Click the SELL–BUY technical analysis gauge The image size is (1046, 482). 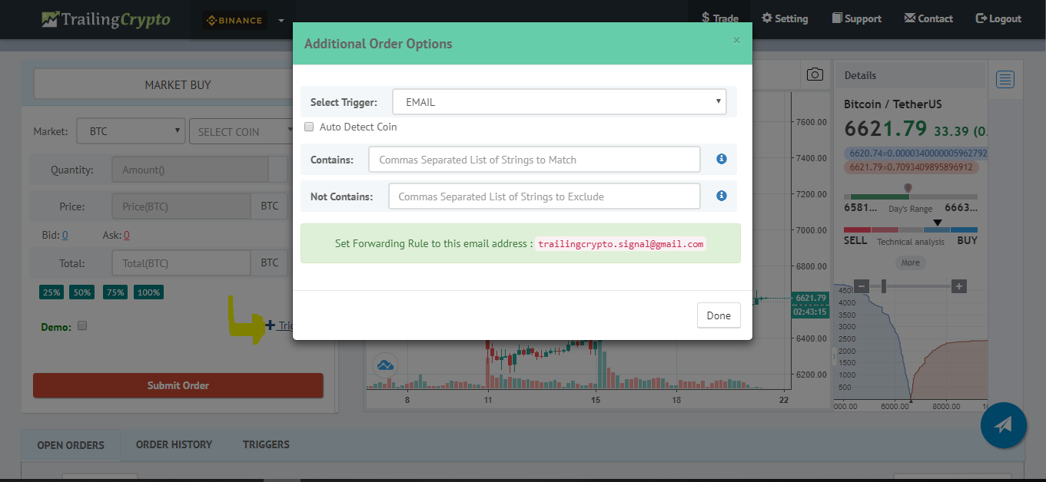(x=911, y=229)
